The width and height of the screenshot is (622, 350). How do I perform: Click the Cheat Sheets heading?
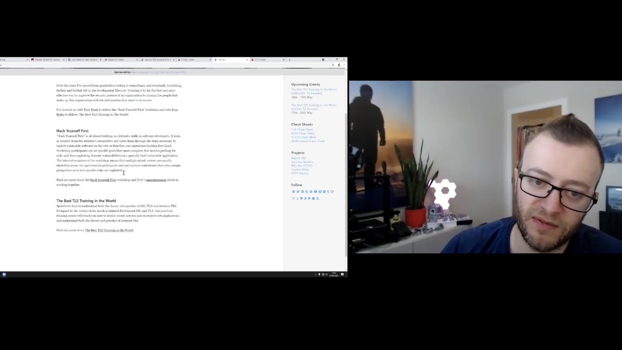(302, 124)
